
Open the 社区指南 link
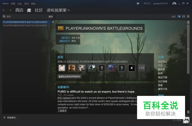[x=163, y=81]
